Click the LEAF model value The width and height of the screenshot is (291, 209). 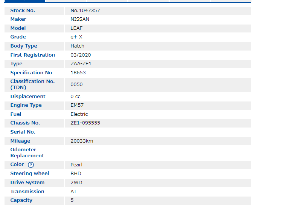pyautogui.click(x=76, y=28)
